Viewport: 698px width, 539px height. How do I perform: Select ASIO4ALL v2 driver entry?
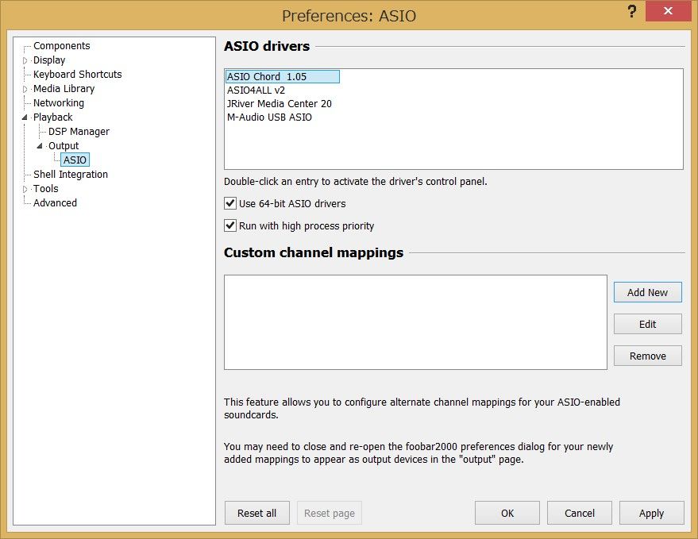coord(256,90)
